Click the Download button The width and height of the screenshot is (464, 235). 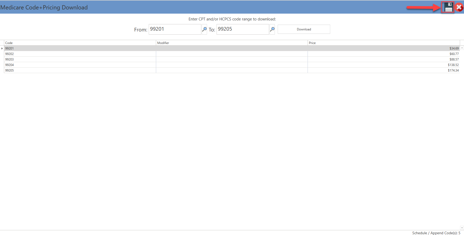coord(304,29)
